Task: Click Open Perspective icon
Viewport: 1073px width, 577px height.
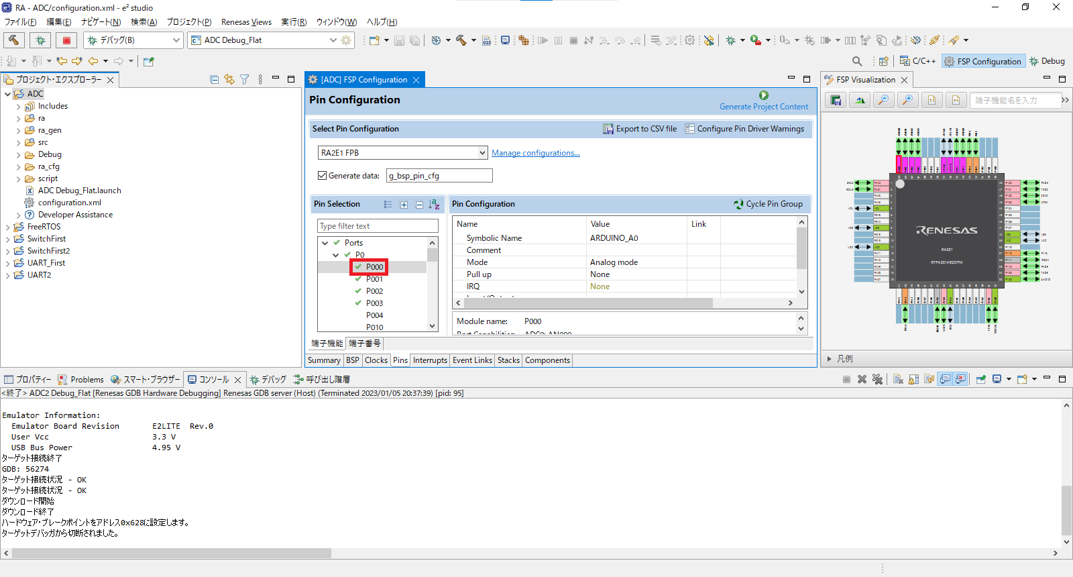Action: click(884, 61)
